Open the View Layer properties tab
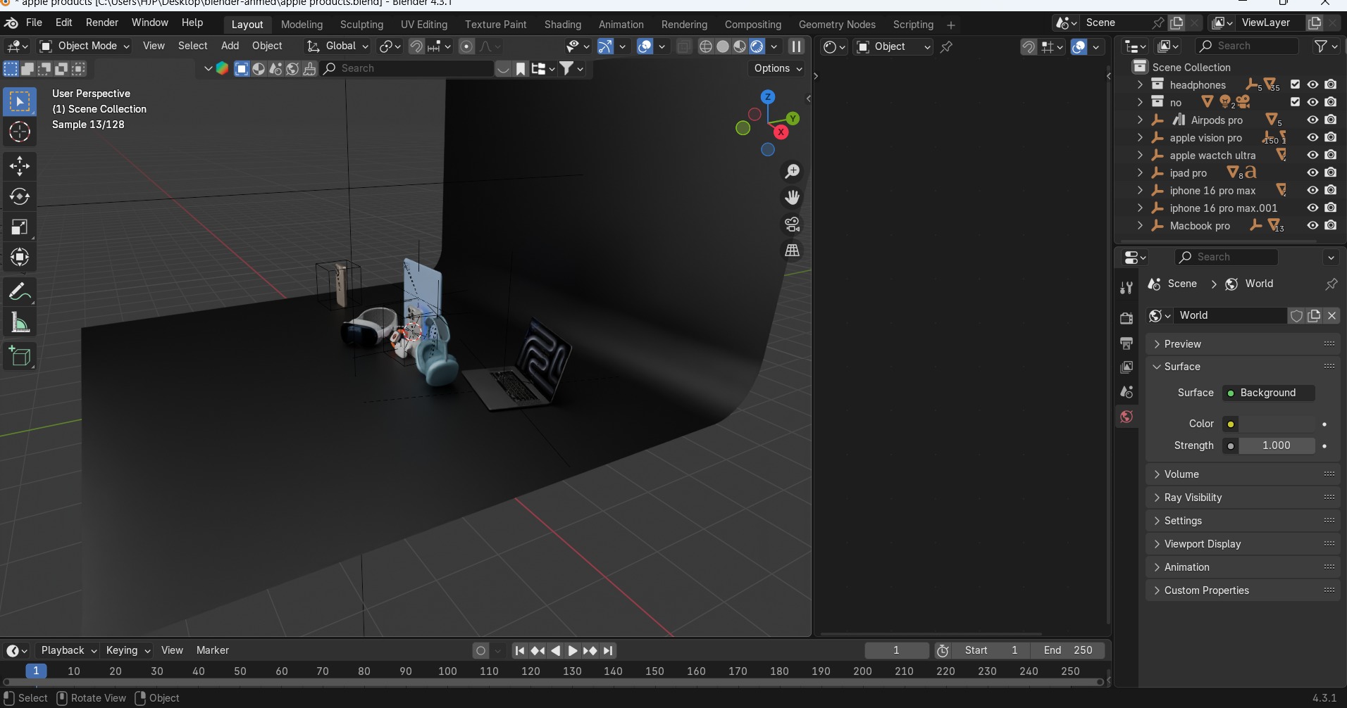The height and width of the screenshot is (708, 1347). pyautogui.click(x=1126, y=367)
